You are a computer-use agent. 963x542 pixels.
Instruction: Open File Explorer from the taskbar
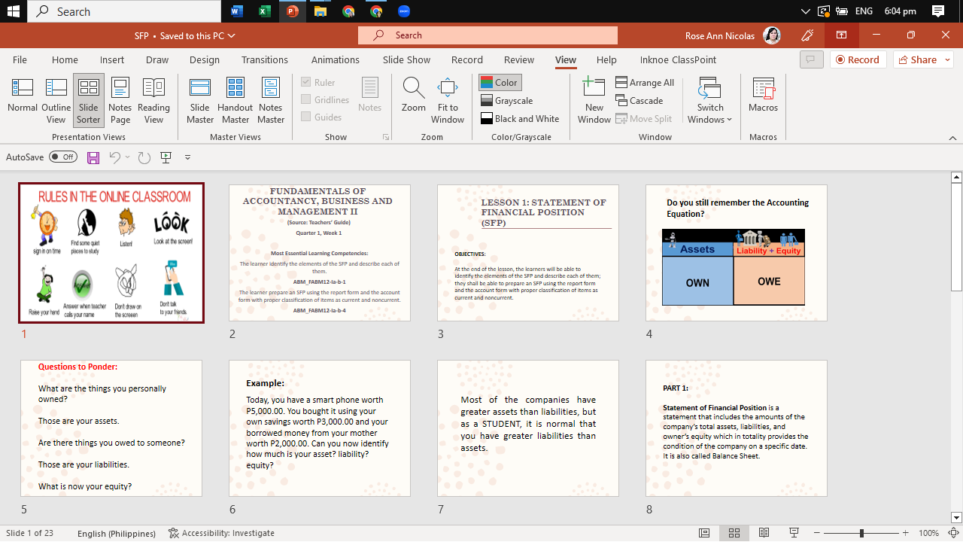[x=320, y=11]
